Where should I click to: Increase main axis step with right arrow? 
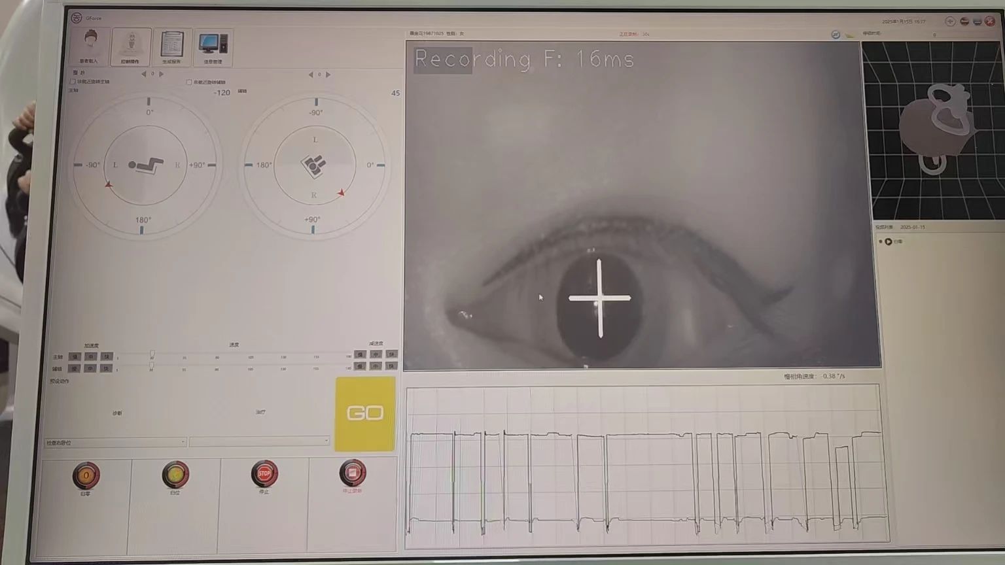point(162,74)
